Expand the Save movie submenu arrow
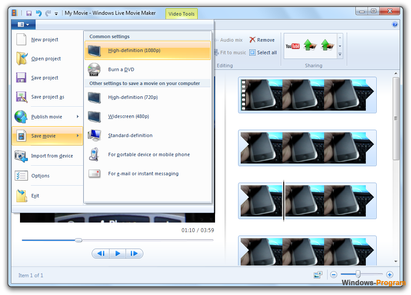The width and height of the screenshot is (411, 295). [78, 136]
